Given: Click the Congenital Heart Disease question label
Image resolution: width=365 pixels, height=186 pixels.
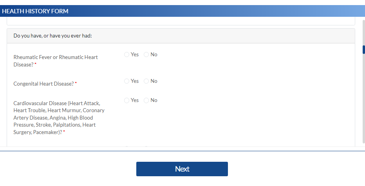Looking at the screenshot, I should click(43, 84).
